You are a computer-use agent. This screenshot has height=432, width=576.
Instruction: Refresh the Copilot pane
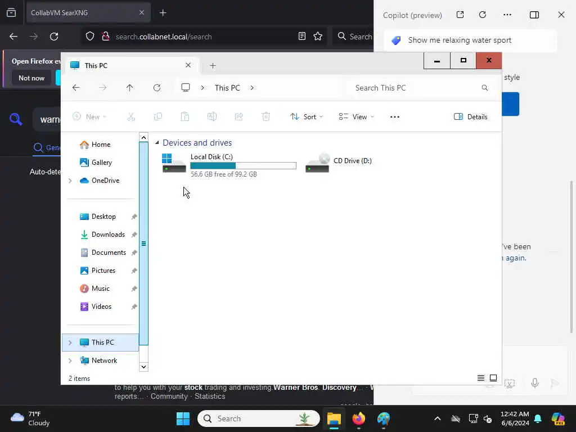point(483,15)
